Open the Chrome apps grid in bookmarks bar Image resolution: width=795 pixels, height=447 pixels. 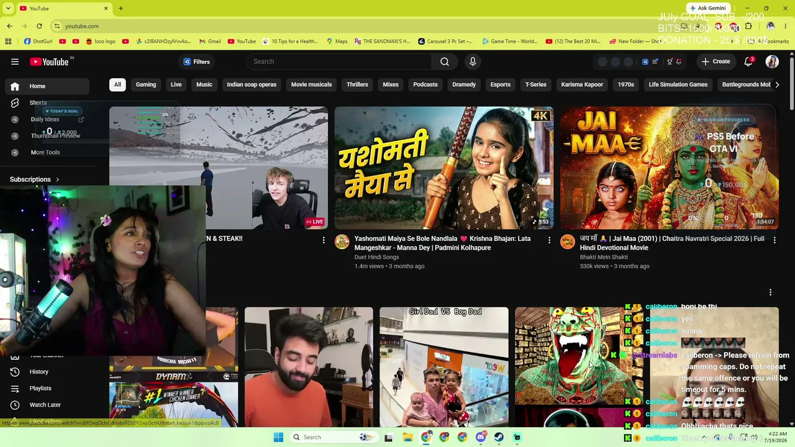coord(8,42)
